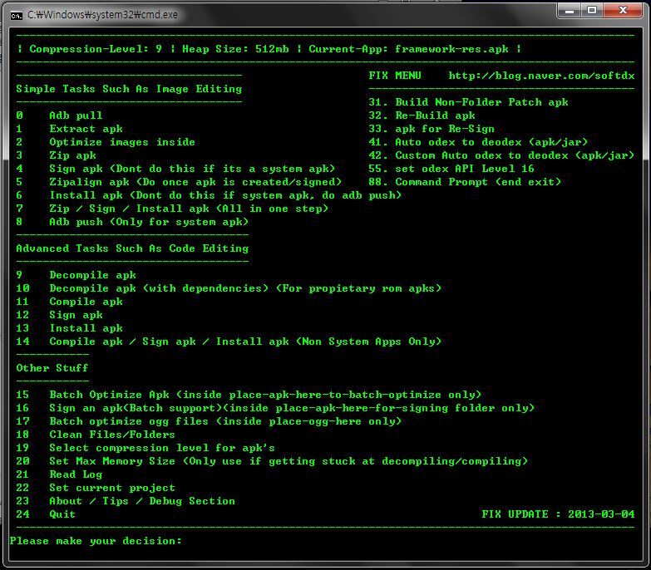Minimize the command prompt window
This screenshot has width=651, height=570.
click(x=570, y=12)
